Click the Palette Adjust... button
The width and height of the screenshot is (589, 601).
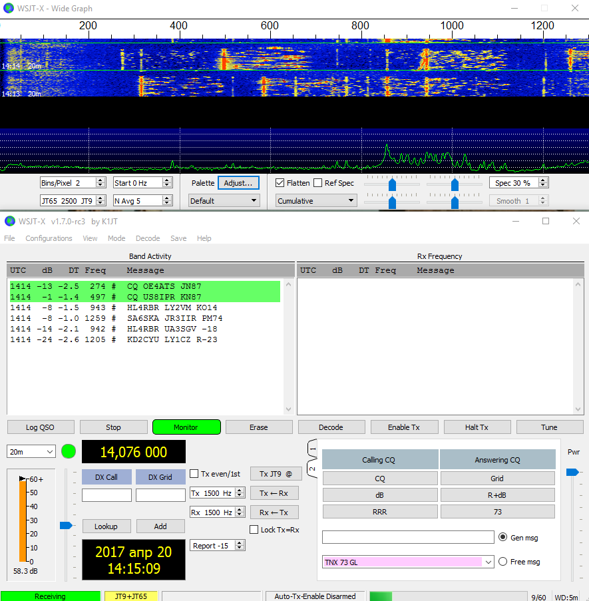point(238,183)
